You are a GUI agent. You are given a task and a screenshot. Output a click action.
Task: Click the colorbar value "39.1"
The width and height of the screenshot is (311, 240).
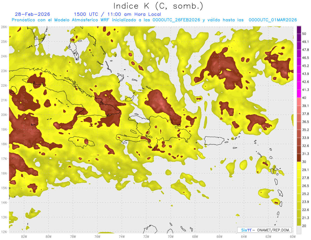pyautogui.click(x=305, y=106)
